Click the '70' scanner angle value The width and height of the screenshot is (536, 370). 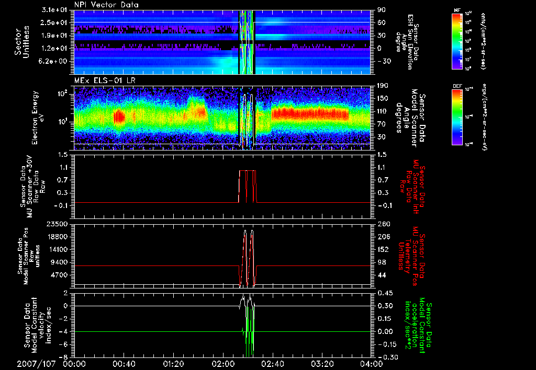382,124
